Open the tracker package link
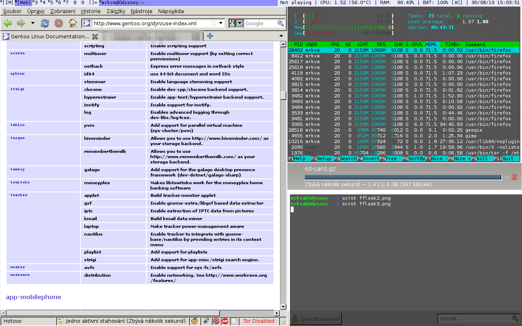Image resolution: width=522 pixels, height=326 pixels. (x=19, y=195)
